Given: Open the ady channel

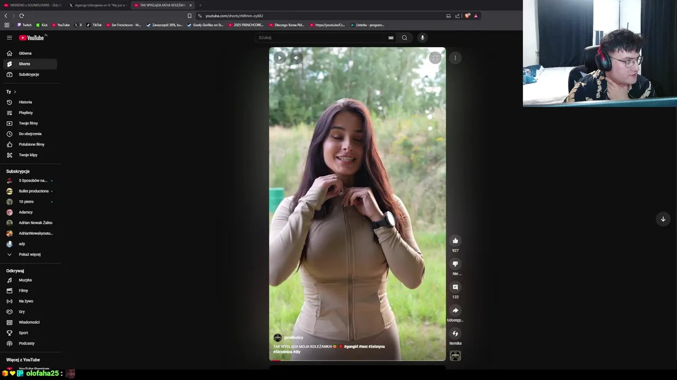Looking at the screenshot, I should point(30,244).
